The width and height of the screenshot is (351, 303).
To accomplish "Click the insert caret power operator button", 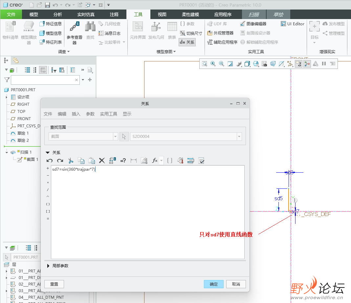I will click(48, 197).
